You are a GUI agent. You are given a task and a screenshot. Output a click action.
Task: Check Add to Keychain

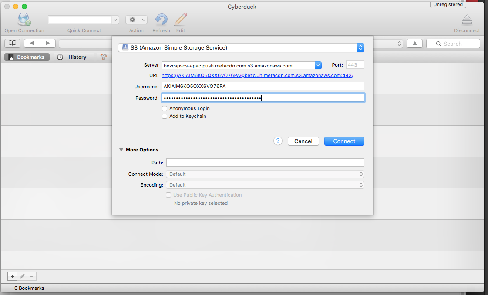point(165,116)
